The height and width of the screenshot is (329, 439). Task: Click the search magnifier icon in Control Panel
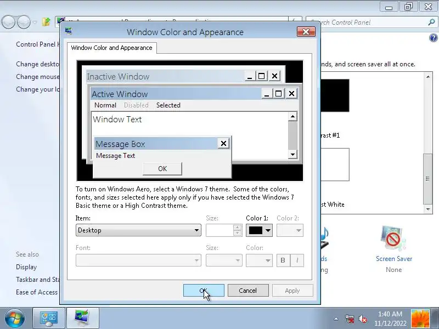pyautogui.click(x=431, y=22)
